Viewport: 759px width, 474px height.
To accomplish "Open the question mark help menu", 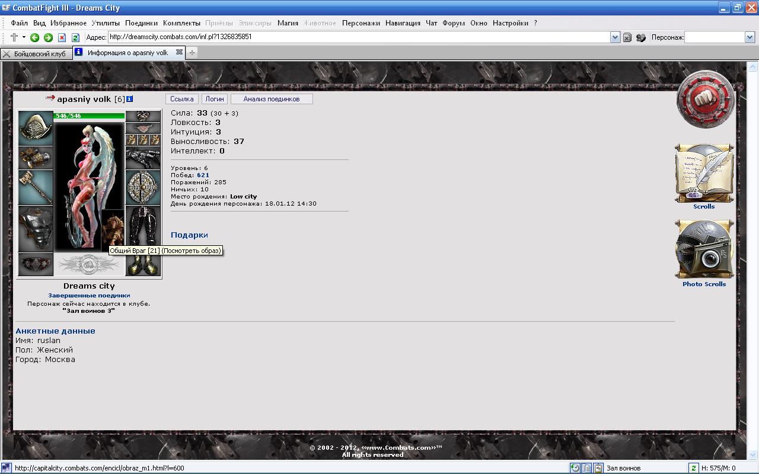I will [x=535, y=23].
